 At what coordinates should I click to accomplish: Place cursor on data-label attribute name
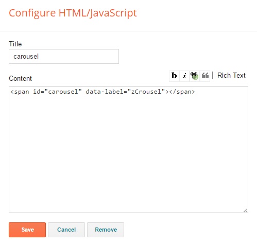[x=104, y=92]
